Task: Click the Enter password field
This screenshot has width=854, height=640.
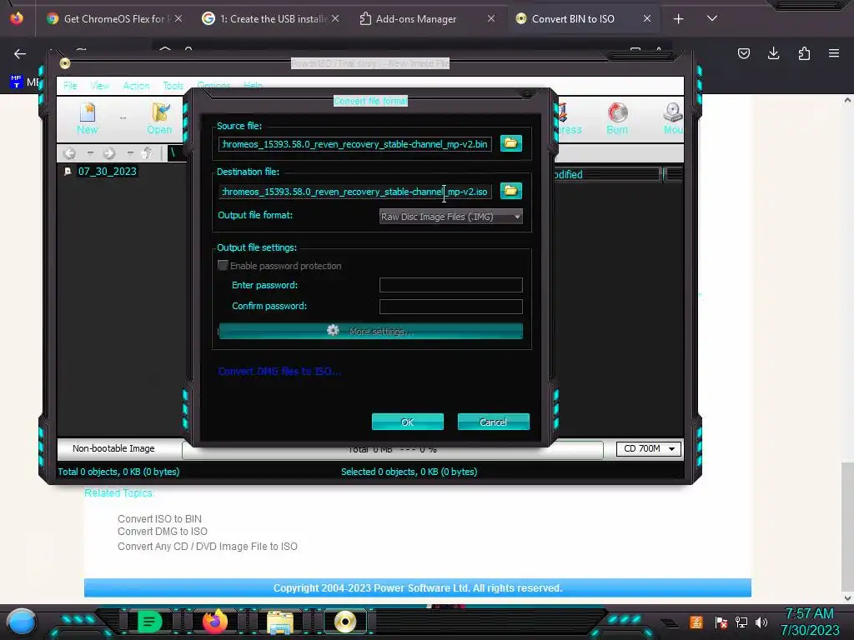Action: pos(450,285)
